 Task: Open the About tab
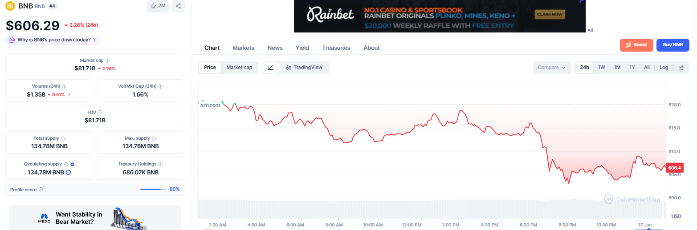[371, 48]
